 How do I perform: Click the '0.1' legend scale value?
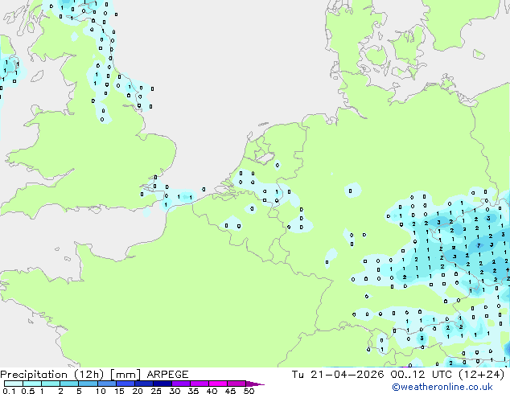9,391
